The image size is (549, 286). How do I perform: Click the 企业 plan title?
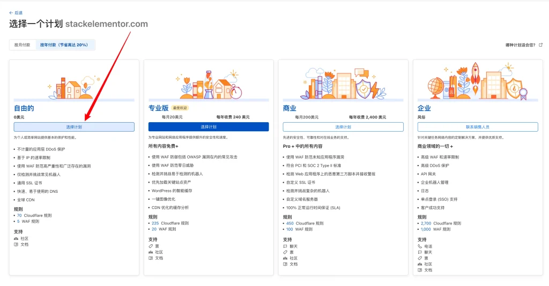click(x=424, y=108)
